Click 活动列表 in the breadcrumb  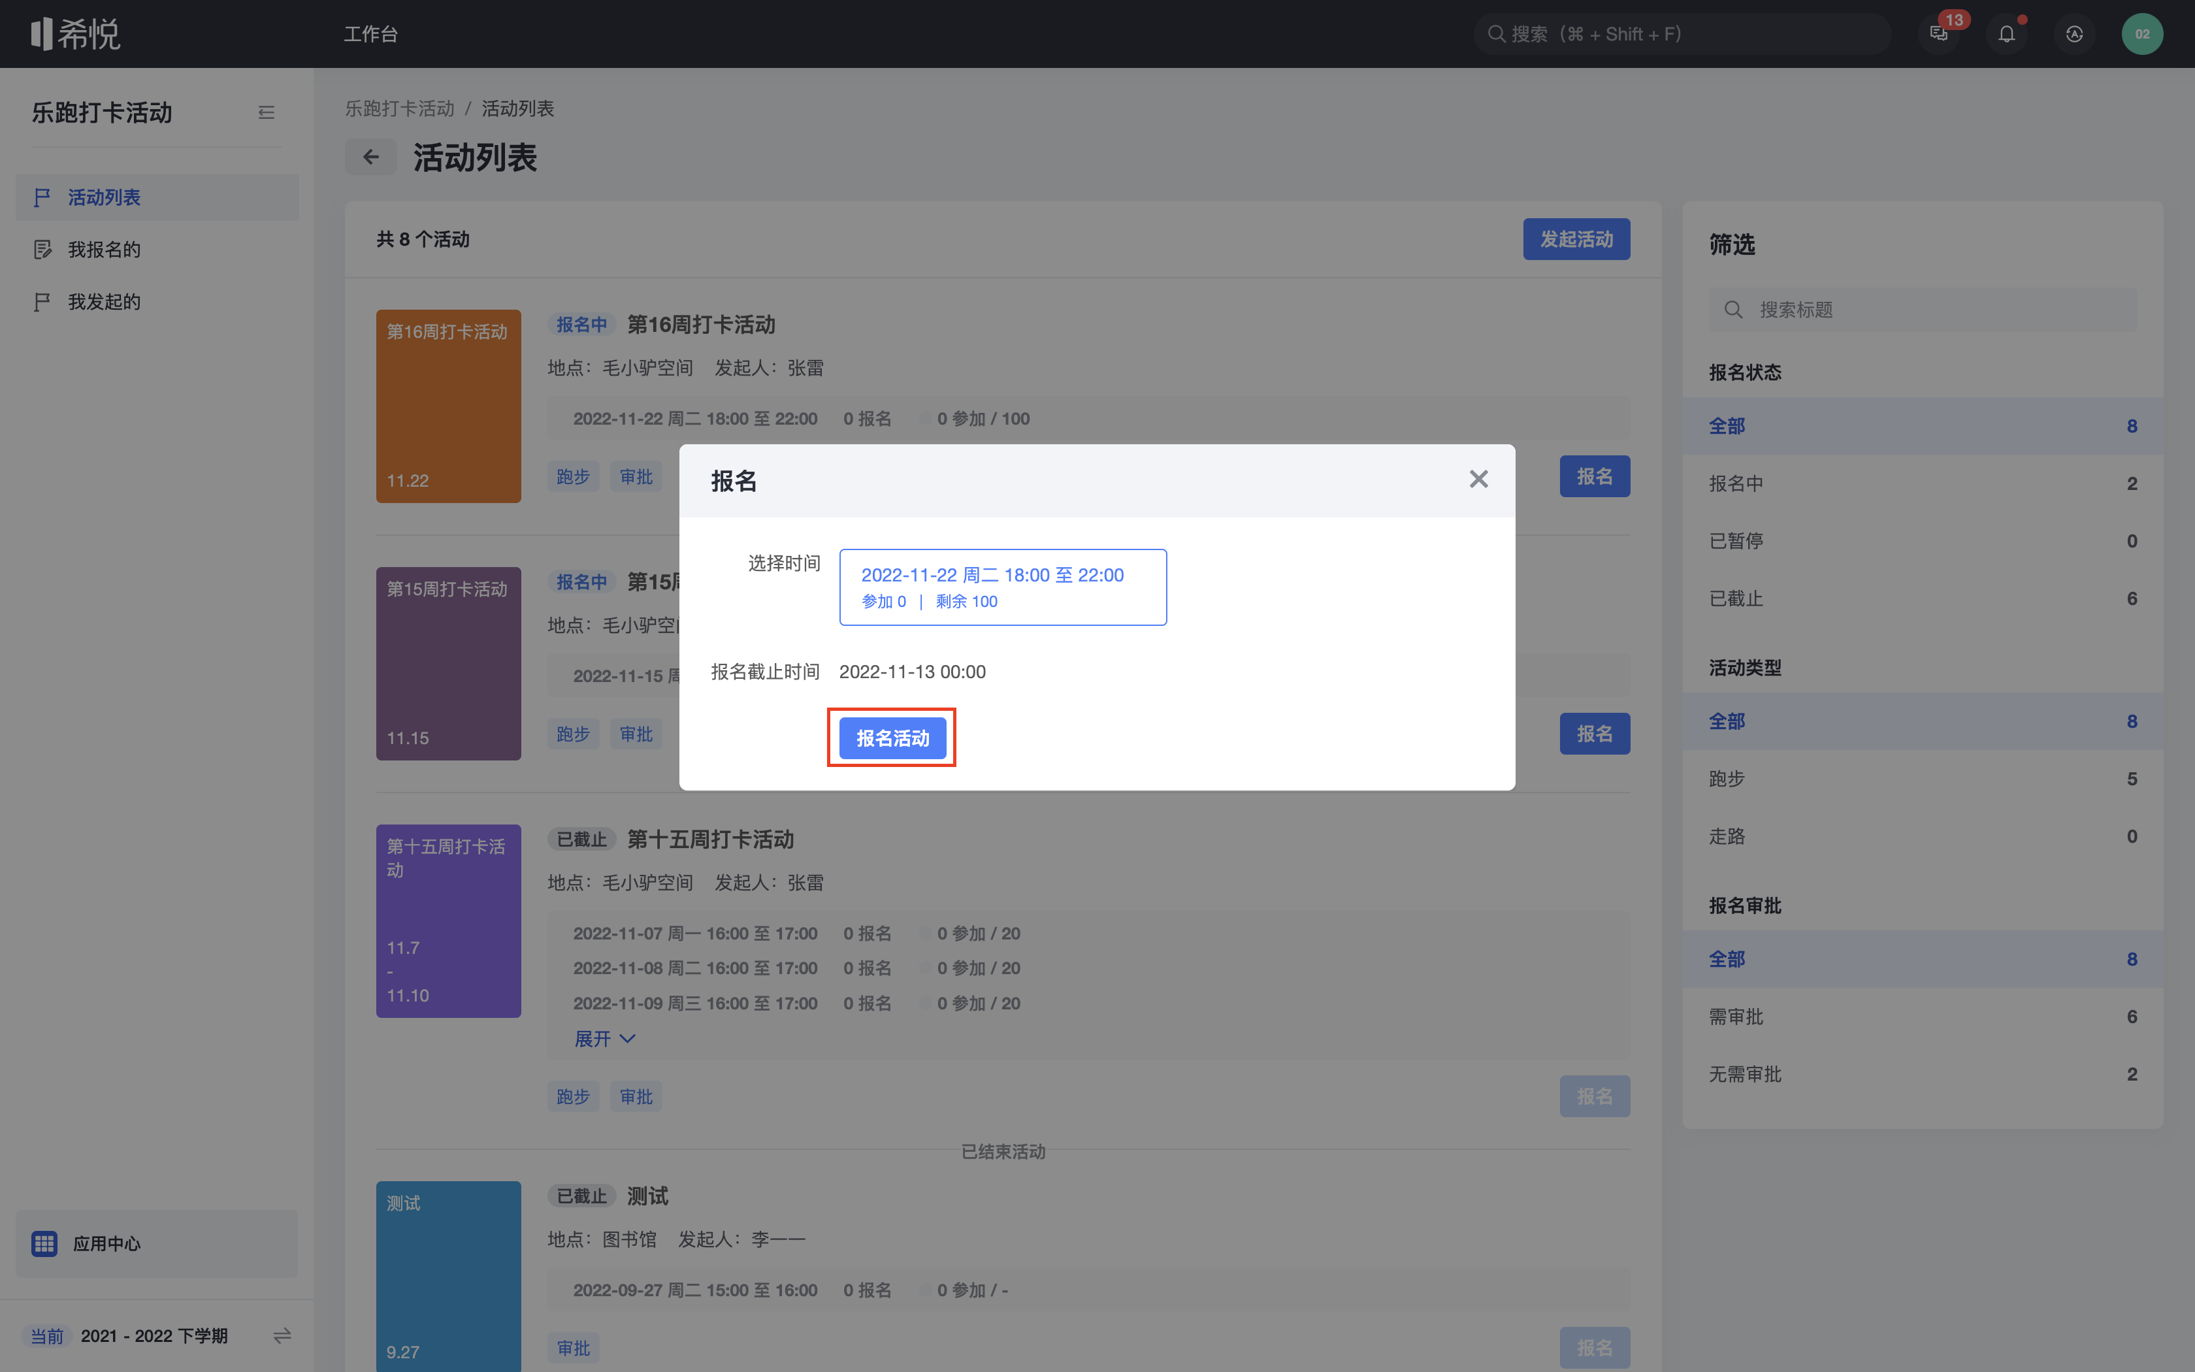click(518, 109)
